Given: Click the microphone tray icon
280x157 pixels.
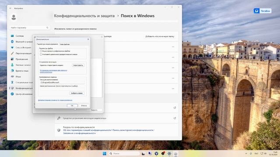Looking at the screenshot, I should [x=251, y=154].
